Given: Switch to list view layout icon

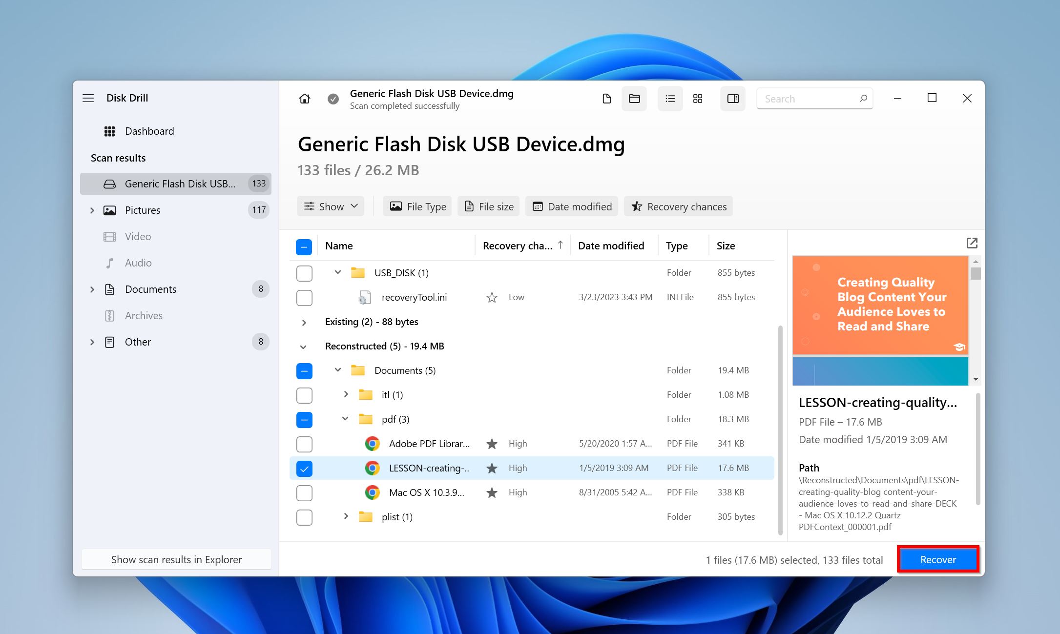Looking at the screenshot, I should coord(668,98).
